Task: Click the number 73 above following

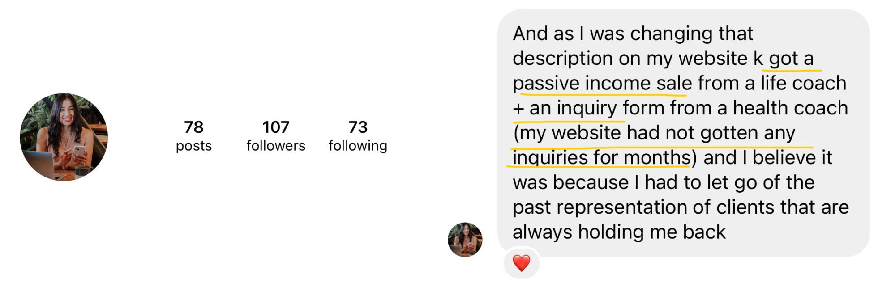Action: click(x=358, y=127)
